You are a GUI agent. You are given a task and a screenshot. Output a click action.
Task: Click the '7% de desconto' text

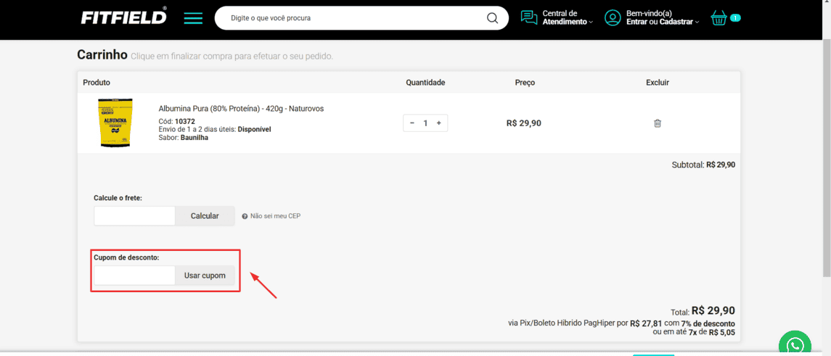coord(708,323)
